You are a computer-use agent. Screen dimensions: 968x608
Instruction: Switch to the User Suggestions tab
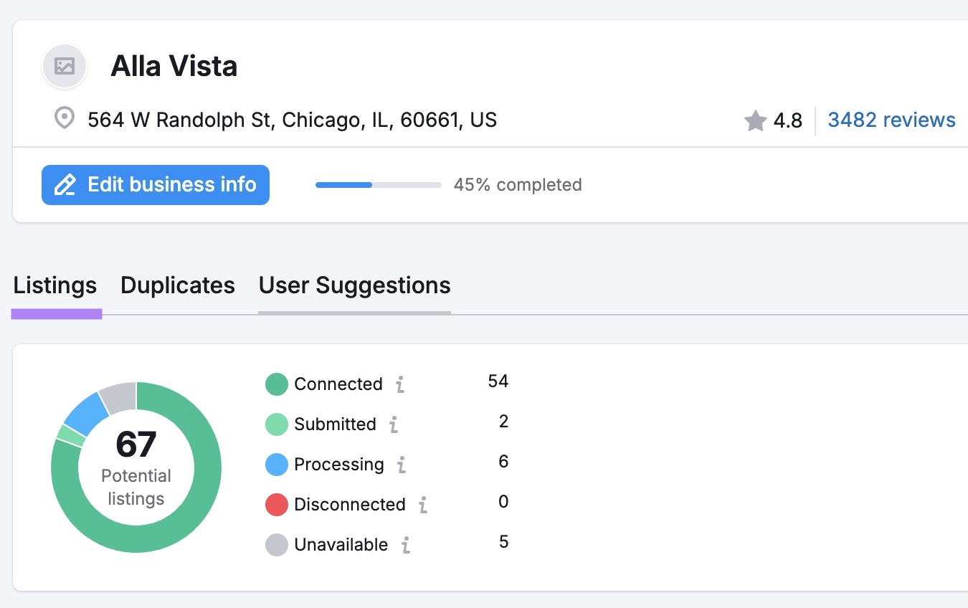(354, 285)
